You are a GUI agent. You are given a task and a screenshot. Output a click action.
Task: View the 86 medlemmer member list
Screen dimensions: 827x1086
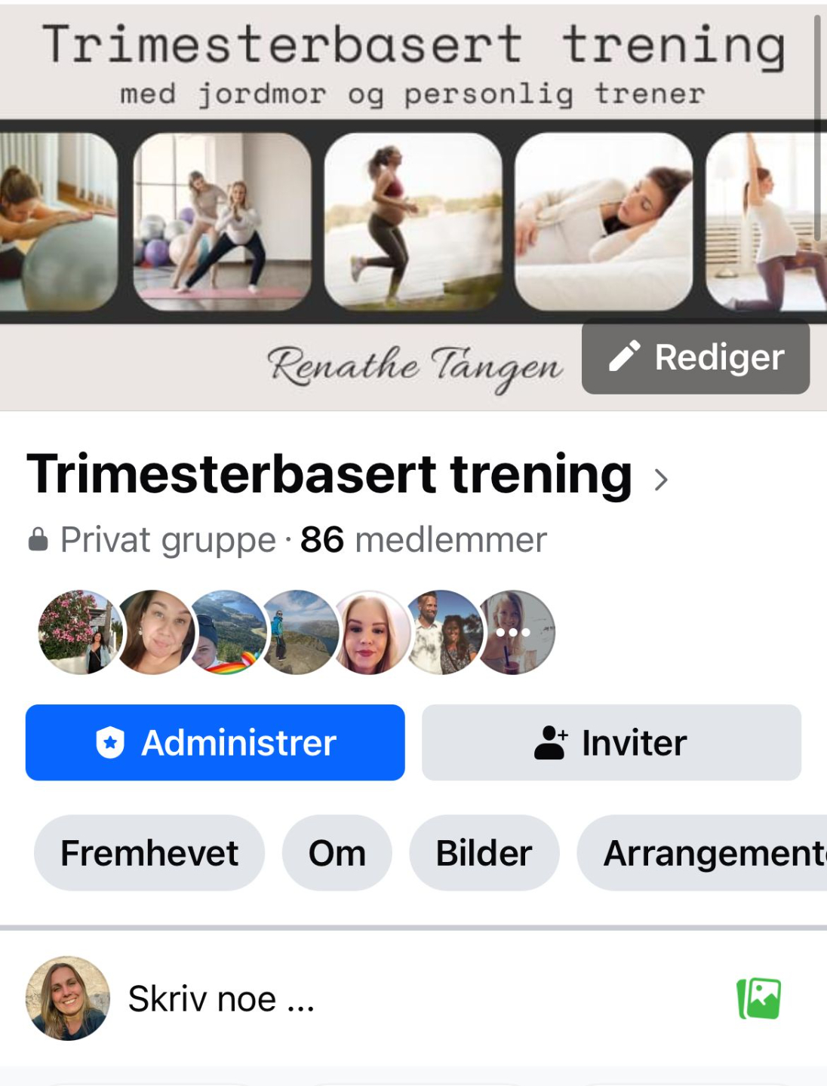tap(423, 540)
